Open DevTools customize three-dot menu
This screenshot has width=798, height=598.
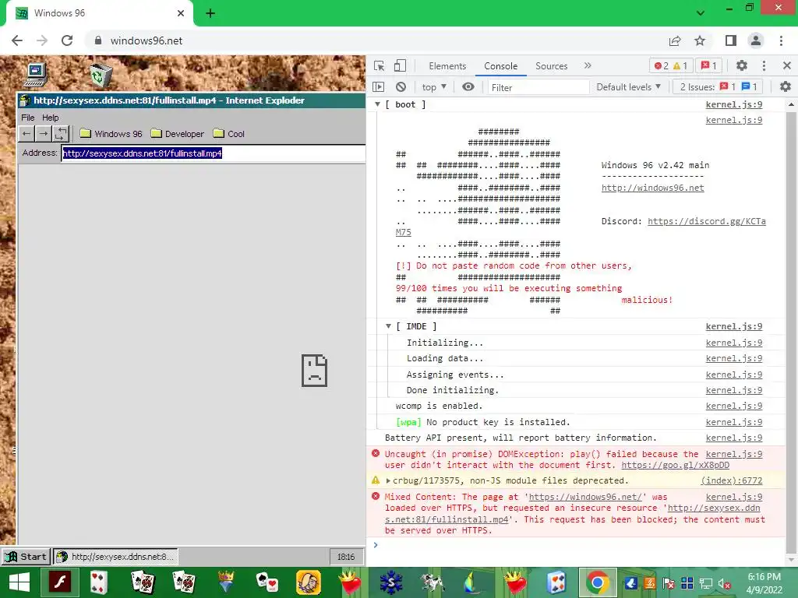pyautogui.click(x=764, y=65)
